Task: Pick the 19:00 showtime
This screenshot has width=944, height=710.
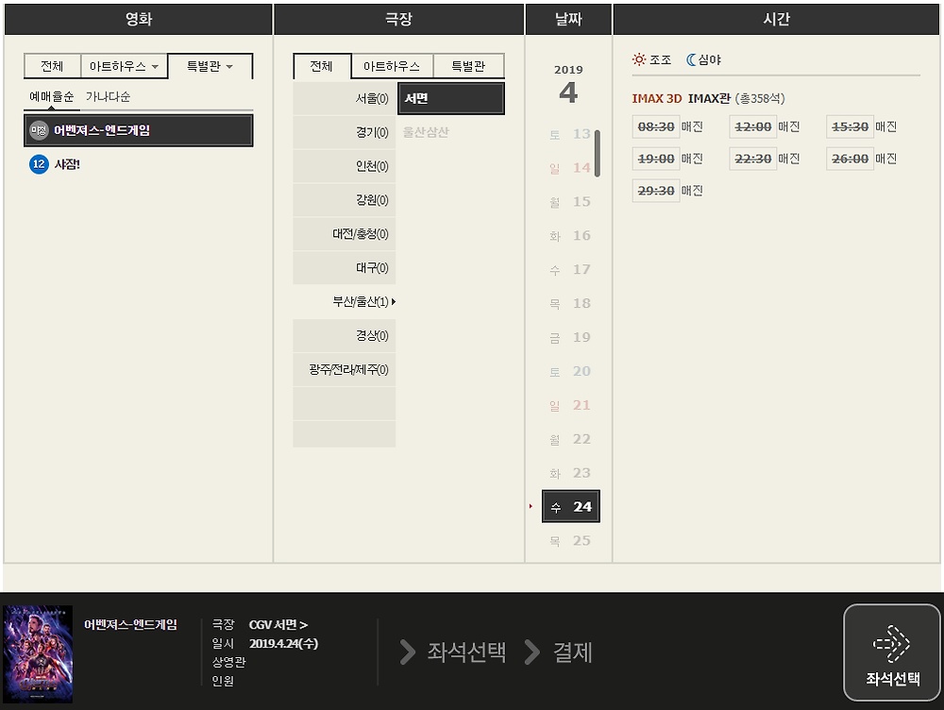Action: coord(656,159)
